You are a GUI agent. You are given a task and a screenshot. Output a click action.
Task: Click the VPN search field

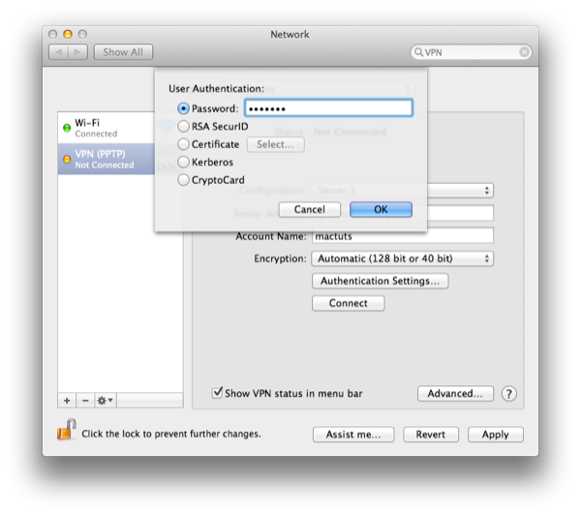471,52
